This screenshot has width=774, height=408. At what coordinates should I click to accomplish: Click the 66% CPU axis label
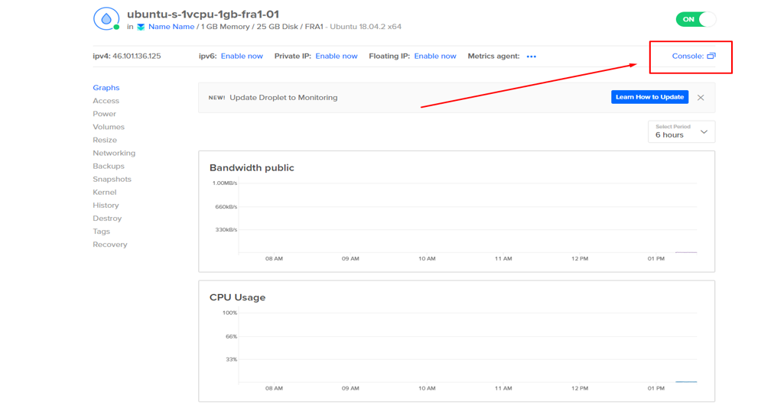232,336
